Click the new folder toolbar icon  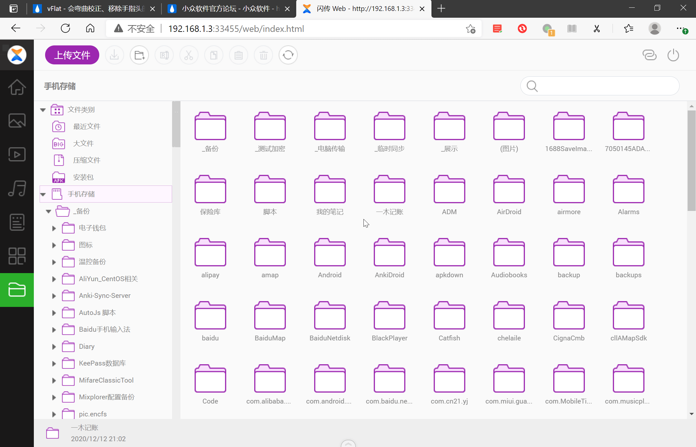tap(139, 55)
